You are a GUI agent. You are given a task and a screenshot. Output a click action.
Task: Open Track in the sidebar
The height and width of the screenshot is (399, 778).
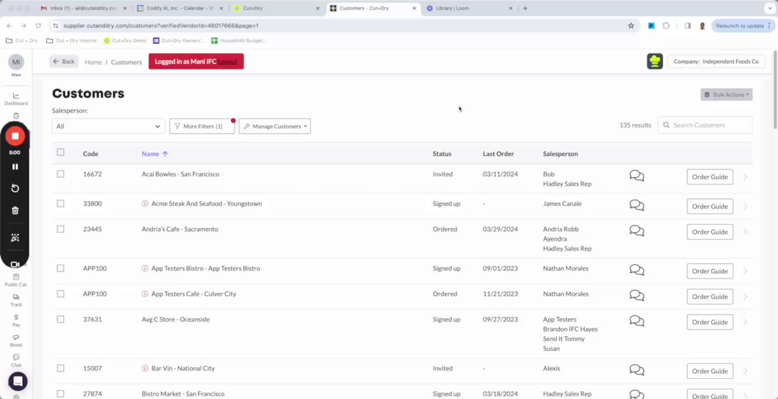(x=16, y=300)
